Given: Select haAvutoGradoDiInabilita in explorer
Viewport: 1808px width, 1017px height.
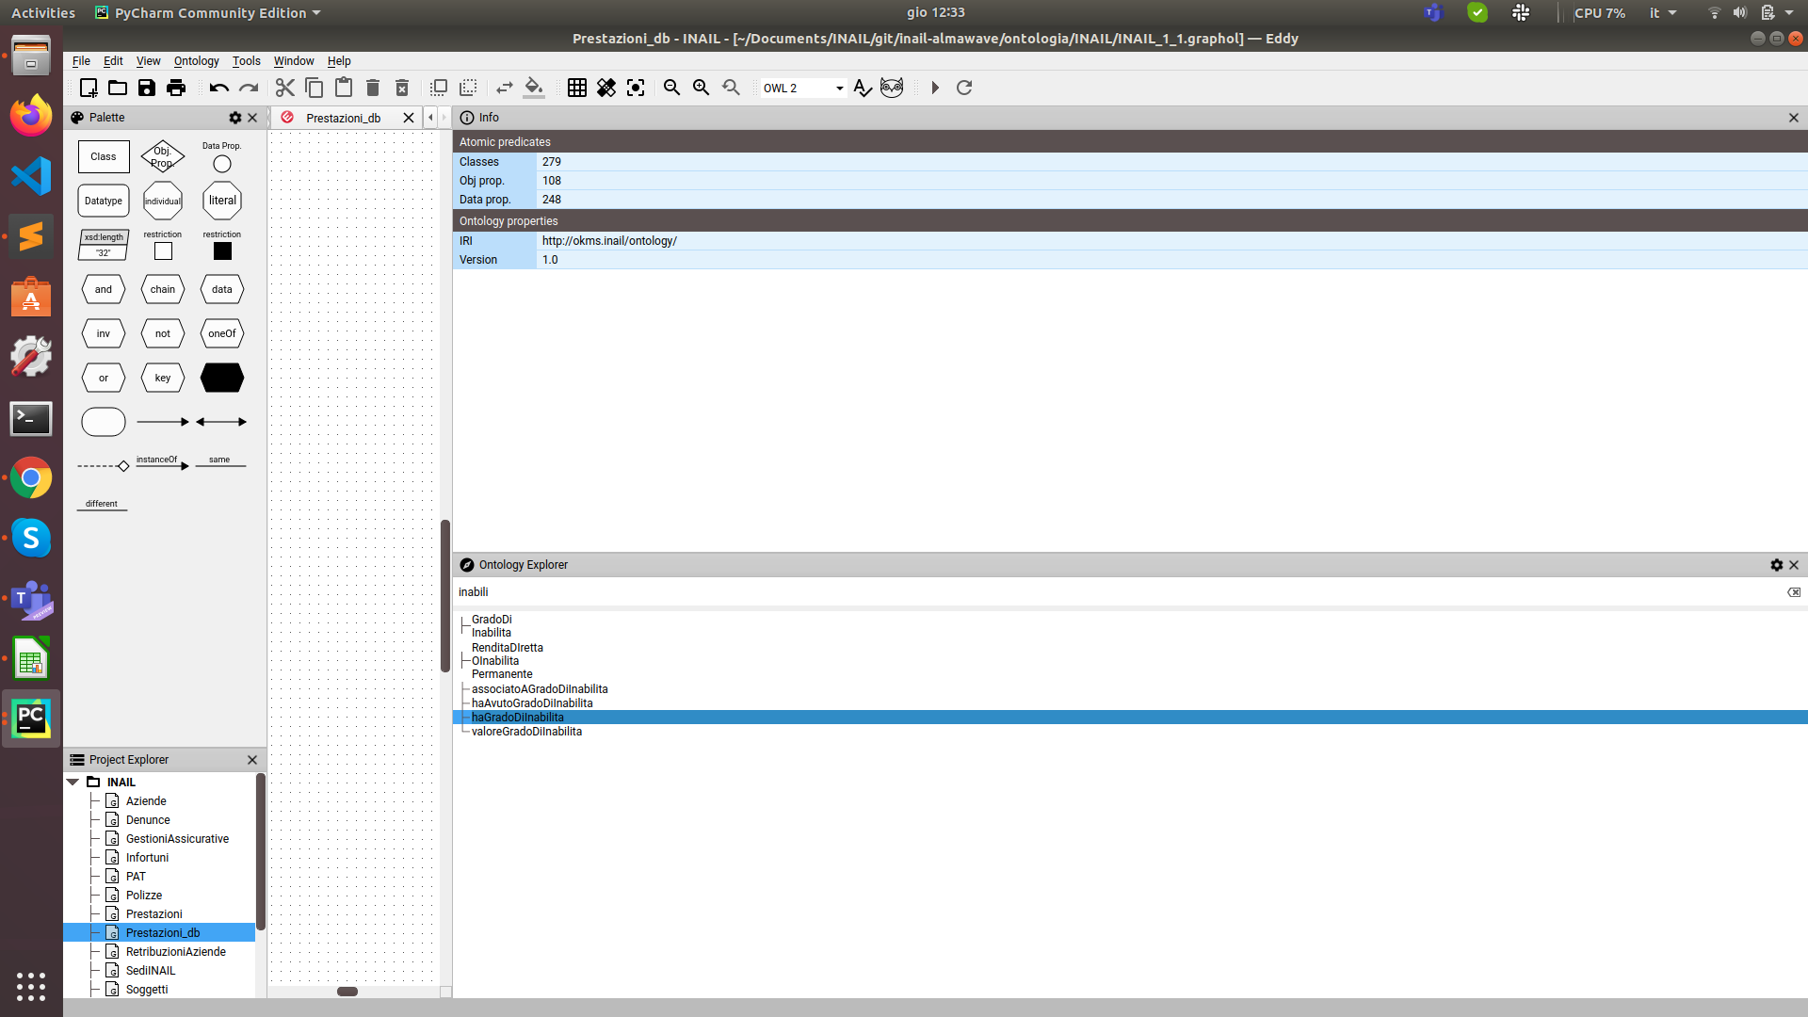Looking at the screenshot, I should click(x=532, y=703).
